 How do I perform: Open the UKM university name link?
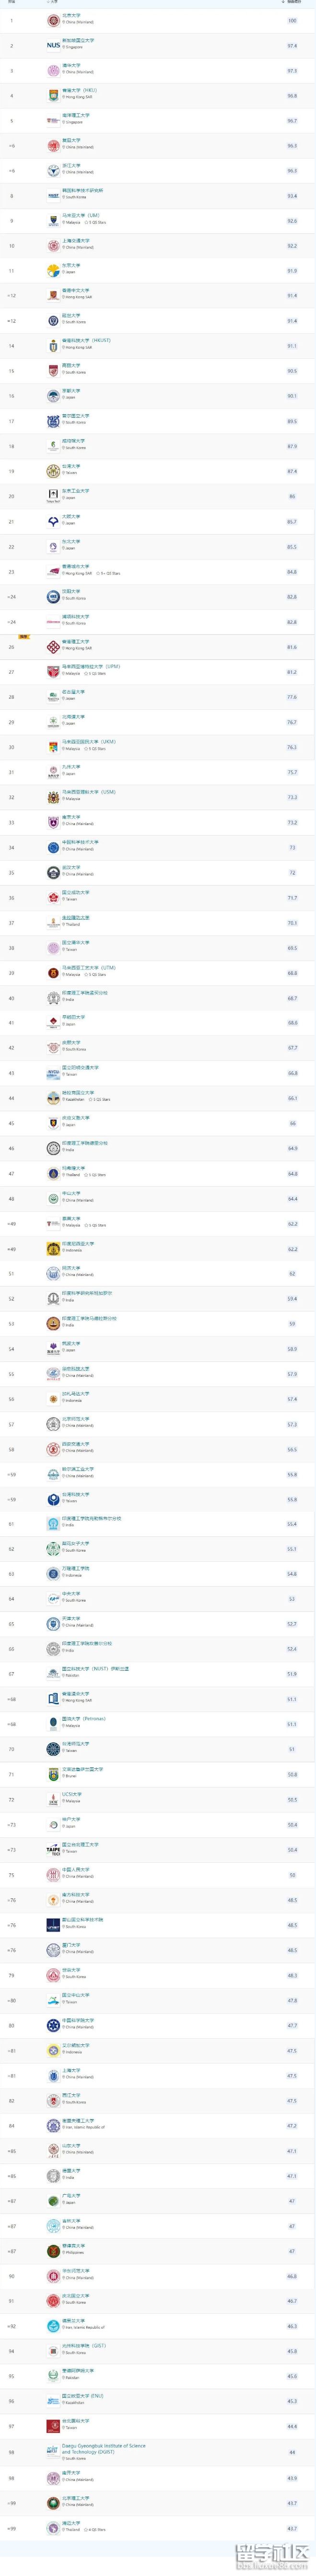click(x=88, y=742)
